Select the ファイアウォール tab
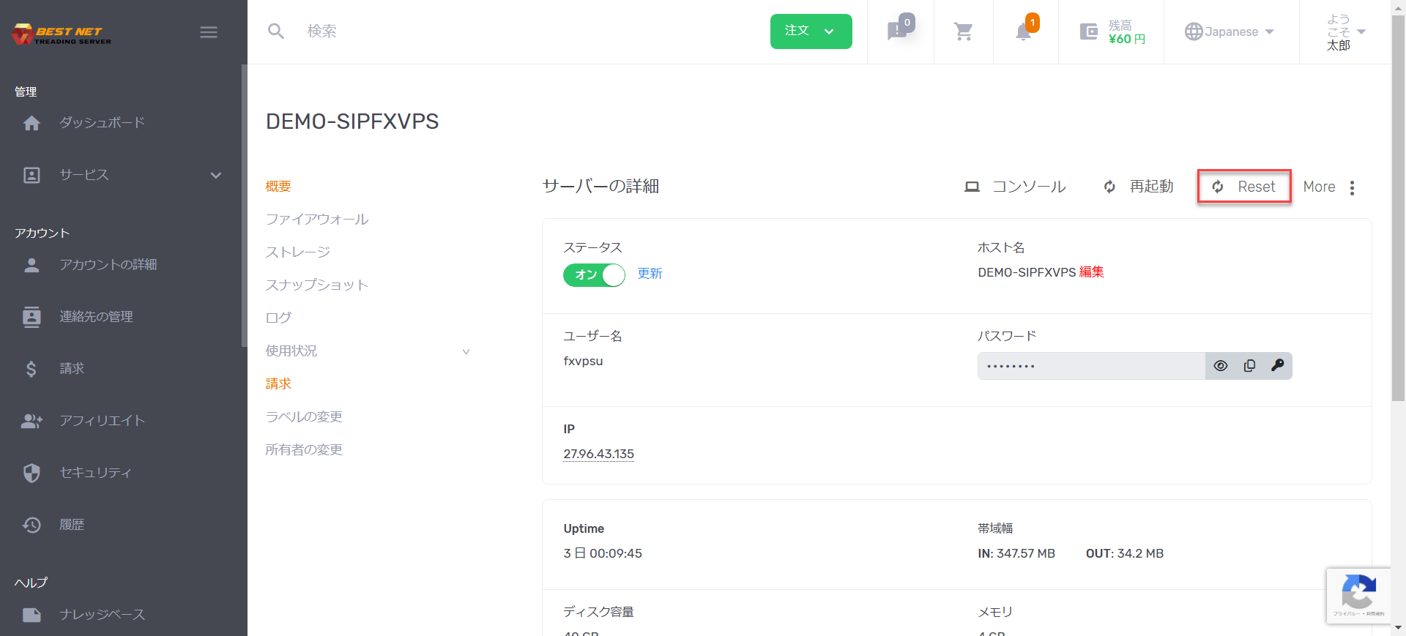Screen dimensions: 1406x636 (317, 219)
